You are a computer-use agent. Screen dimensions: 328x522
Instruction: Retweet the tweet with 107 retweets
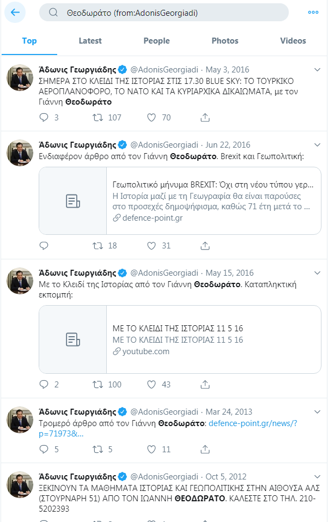98,118
